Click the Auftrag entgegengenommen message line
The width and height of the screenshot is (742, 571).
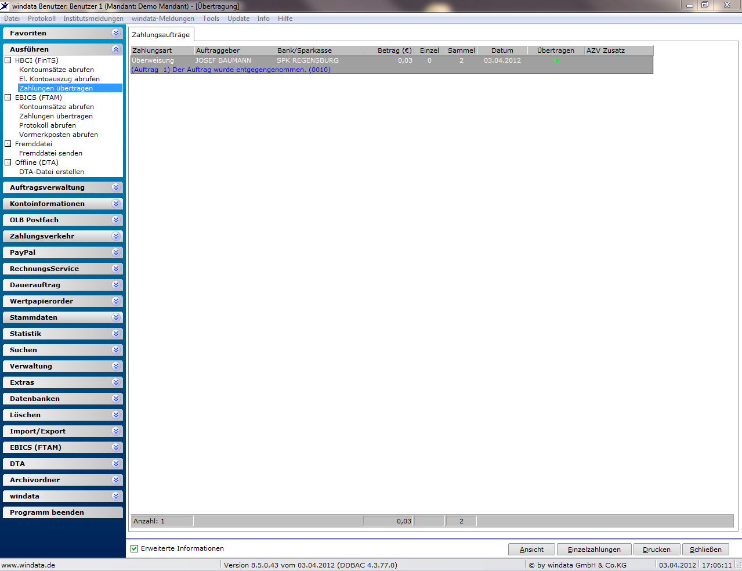[x=231, y=70]
